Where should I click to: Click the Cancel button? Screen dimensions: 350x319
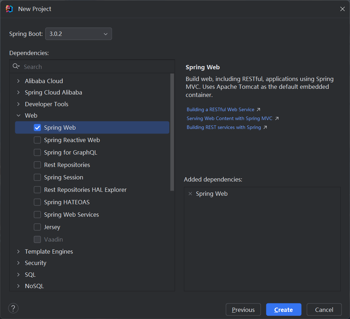click(324, 310)
